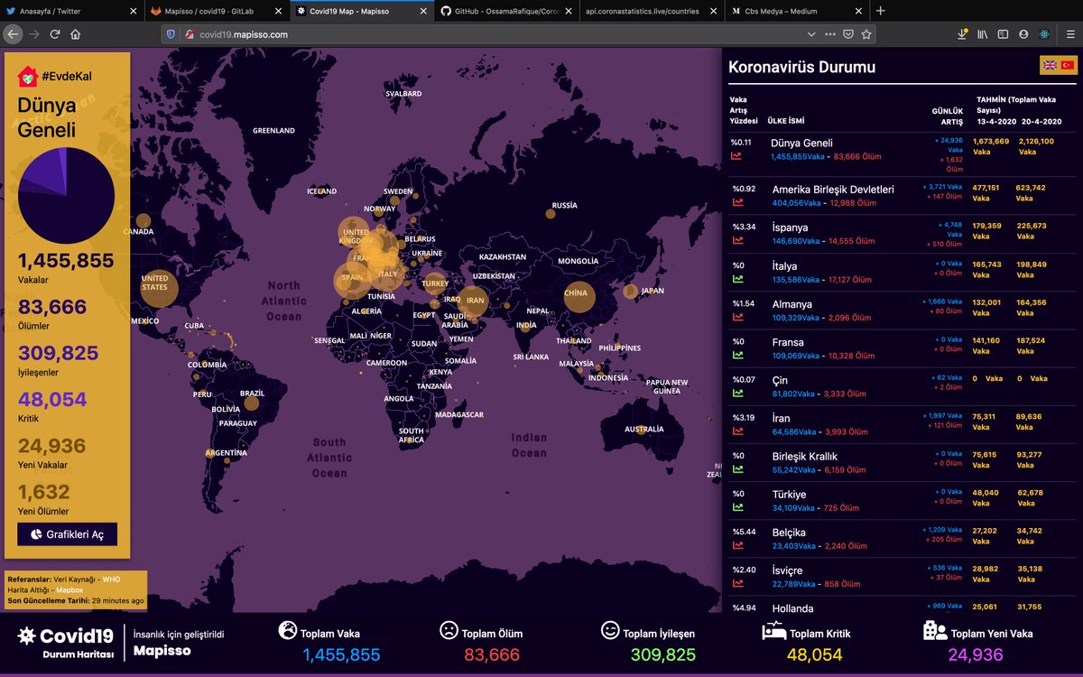Open a new tab with the plus icon
This screenshot has width=1083, height=677.
coord(881,11)
